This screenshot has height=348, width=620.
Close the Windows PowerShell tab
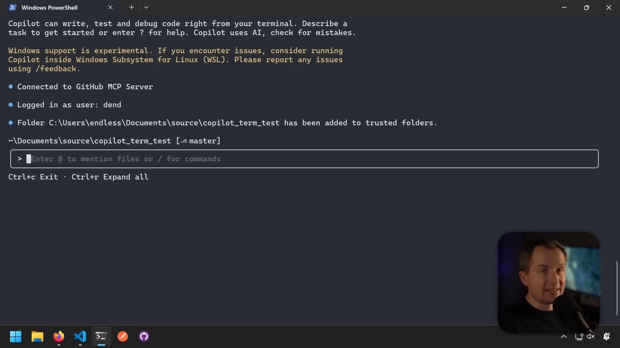(110, 7)
